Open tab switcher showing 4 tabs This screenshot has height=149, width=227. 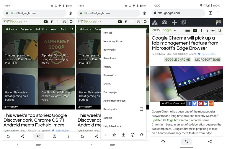pos(210,13)
